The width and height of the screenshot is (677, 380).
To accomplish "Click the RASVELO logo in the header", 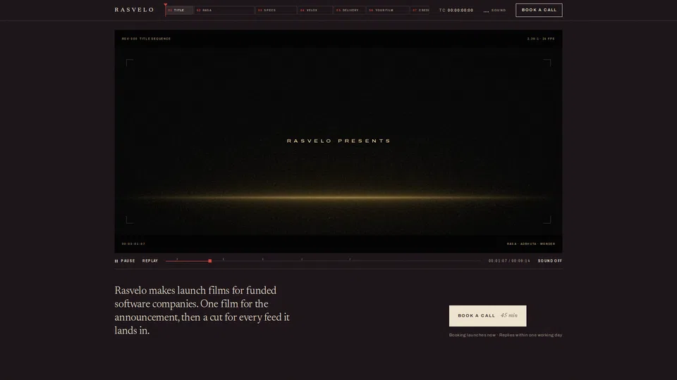I will [x=134, y=10].
